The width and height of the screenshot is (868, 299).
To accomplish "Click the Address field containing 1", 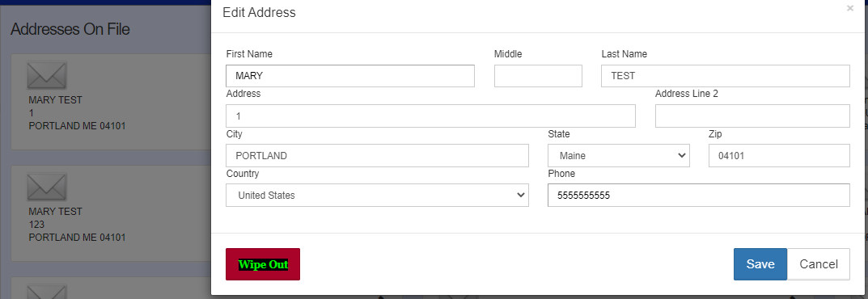I will tap(430, 116).
